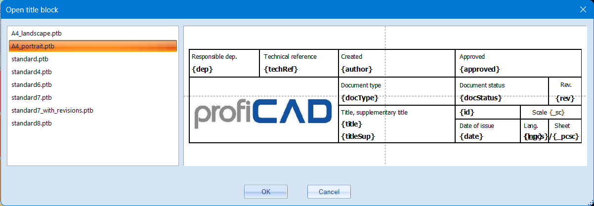Click the {titleSup} placeholder in preview
Image resolution: width=594 pixels, height=206 pixels.
coord(358,136)
